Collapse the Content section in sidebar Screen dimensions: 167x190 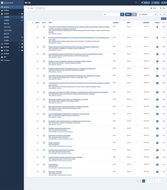(19, 14)
